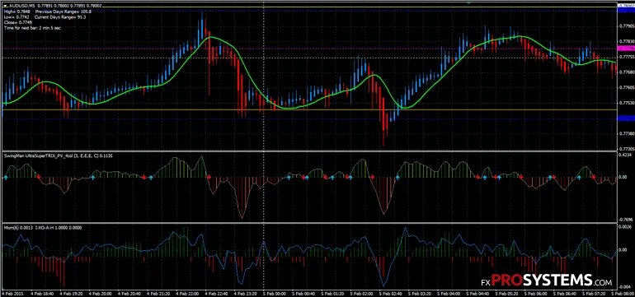The height and width of the screenshot is (297, 635).
Task: Click the '5 Feb 04:40' time label
Action: (x=477, y=293)
